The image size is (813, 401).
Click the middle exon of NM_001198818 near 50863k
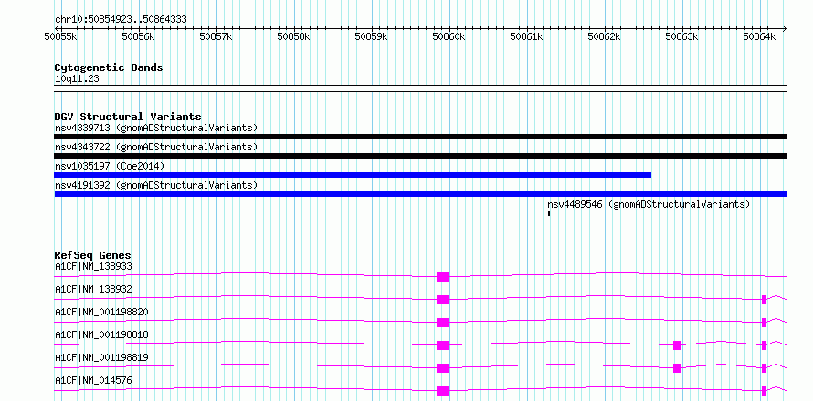click(677, 345)
